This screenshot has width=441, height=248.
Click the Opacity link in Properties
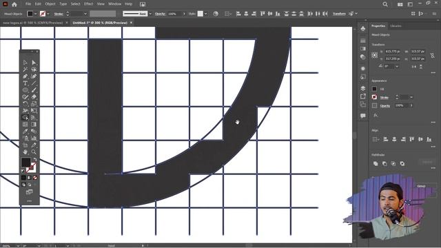(385, 106)
